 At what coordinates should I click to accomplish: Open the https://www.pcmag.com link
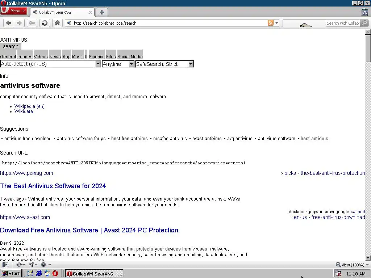pos(26,173)
